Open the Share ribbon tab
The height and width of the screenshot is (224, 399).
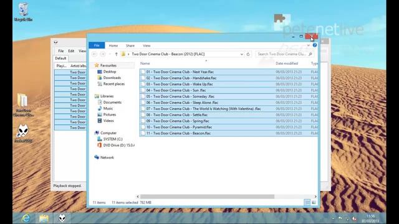130,45
